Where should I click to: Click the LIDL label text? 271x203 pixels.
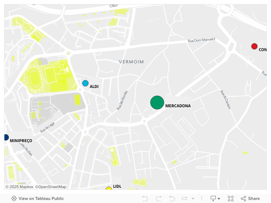click(117, 186)
